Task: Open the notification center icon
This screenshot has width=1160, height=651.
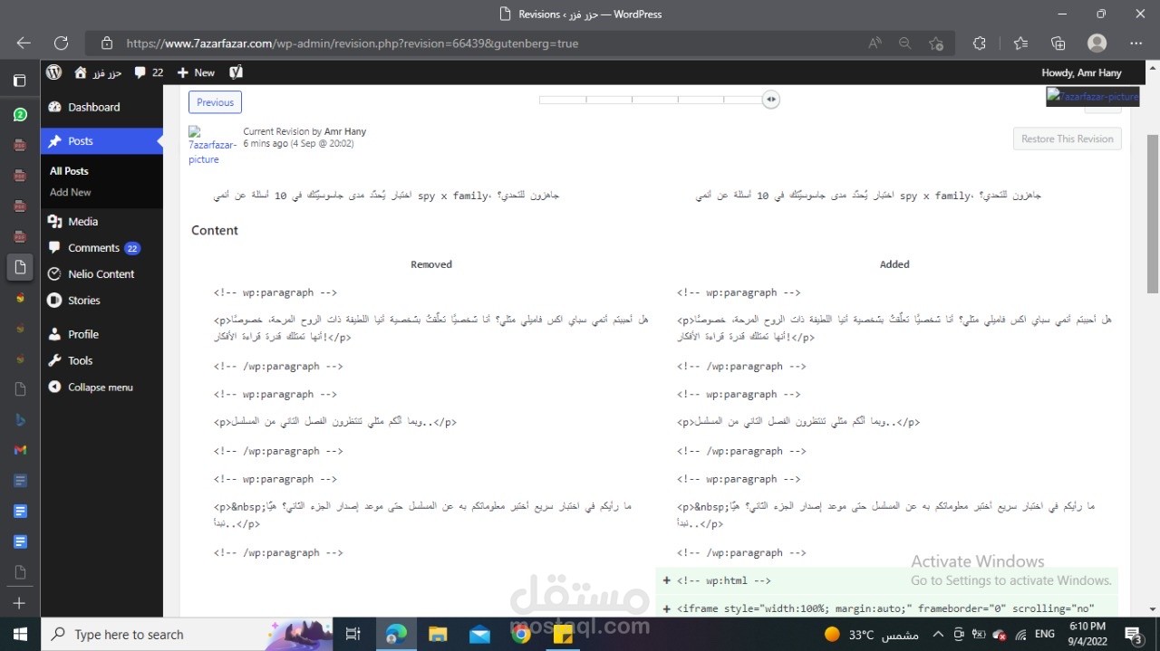Action: 1133,634
